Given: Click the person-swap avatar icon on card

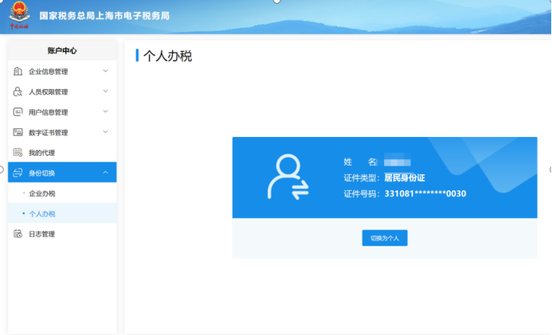Looking at the screenshot, I should point(288,177).
